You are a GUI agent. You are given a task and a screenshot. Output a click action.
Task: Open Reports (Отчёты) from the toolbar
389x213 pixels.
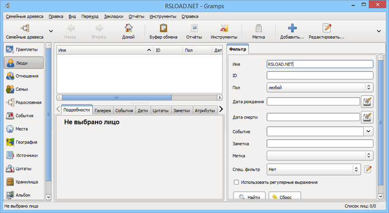pos(194,28)
